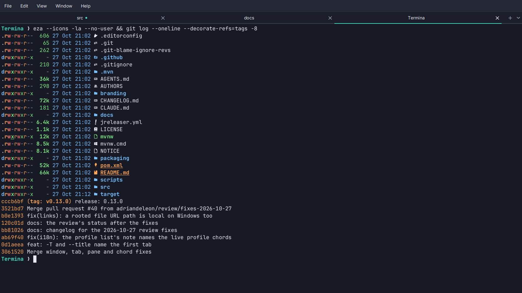Open the Edit menu
522x293 pixels.
[24, 6]
